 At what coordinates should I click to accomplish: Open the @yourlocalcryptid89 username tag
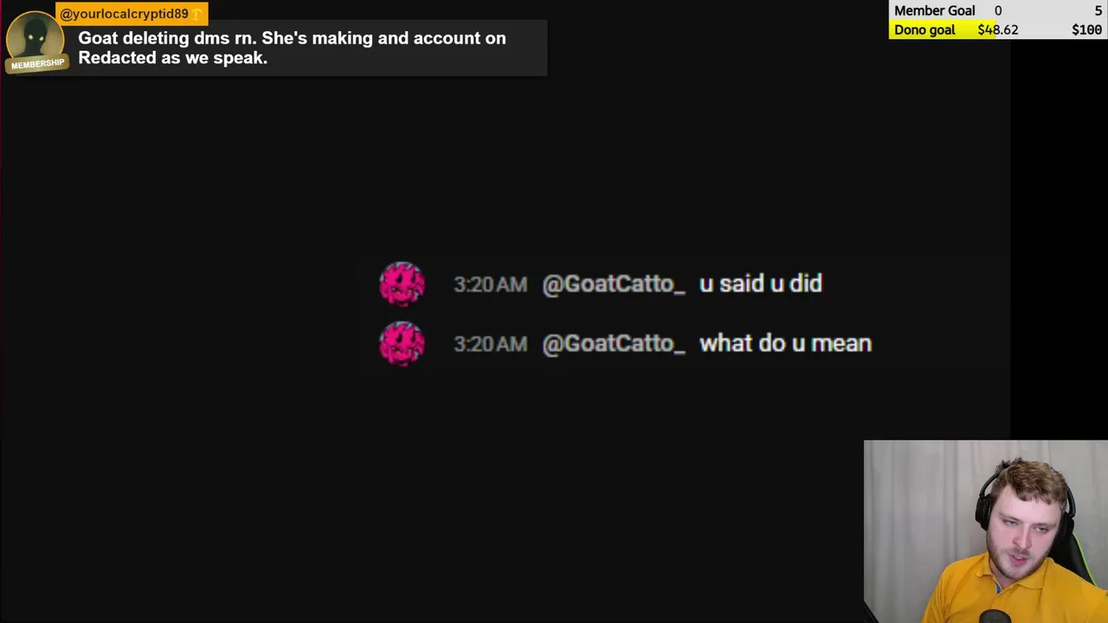click(125, 14)
